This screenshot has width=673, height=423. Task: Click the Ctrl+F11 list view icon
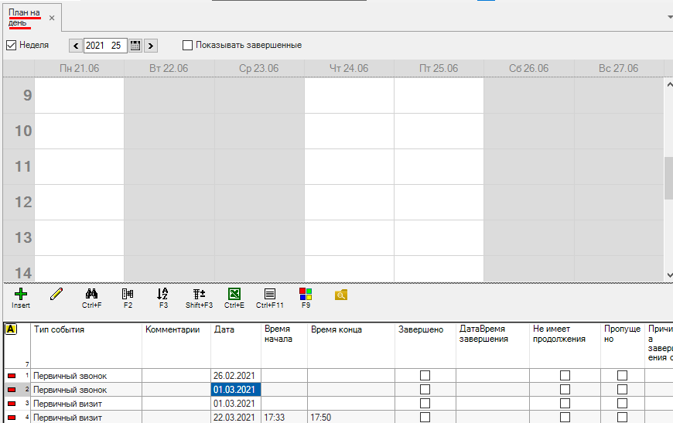(269, 295)
